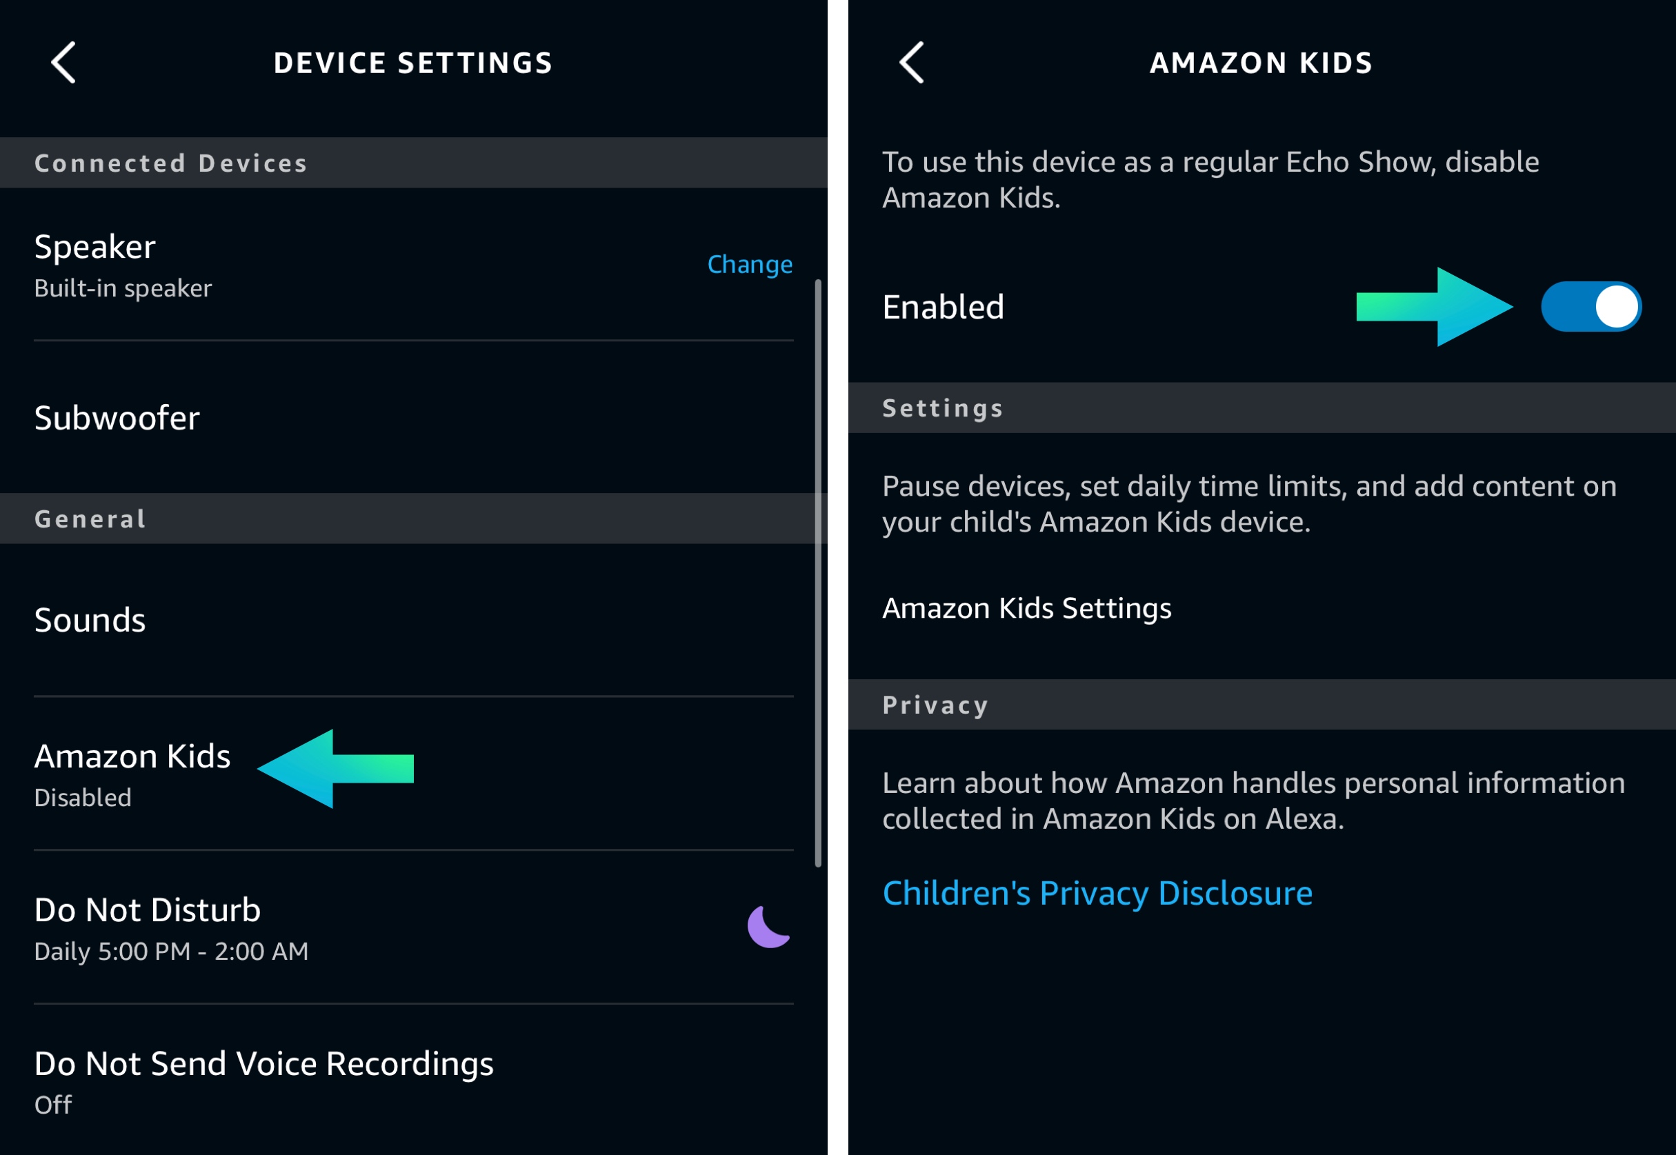Open the Sounds settings
The width and height of the screenshot is (1676, 1155).
(x=90, y=620)
